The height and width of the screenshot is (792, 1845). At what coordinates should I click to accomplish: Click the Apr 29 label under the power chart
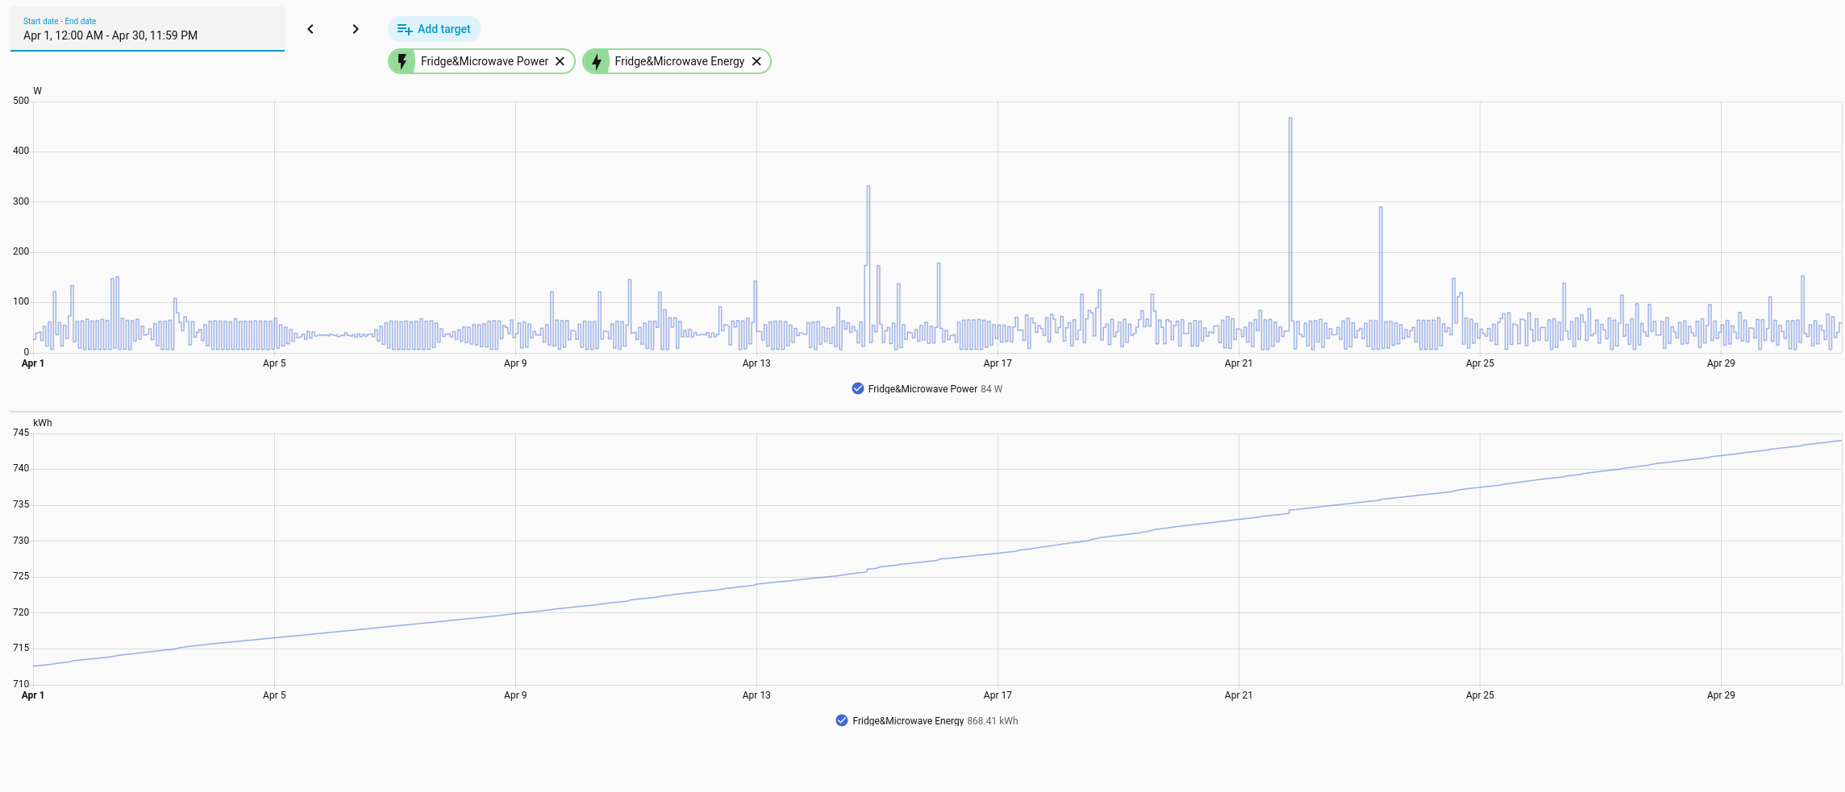[x=1721, y=363]
